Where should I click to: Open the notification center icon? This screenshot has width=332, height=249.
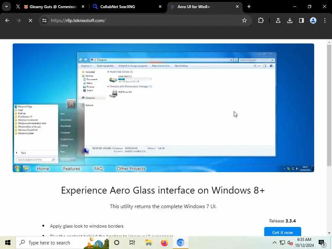point(322,243)
